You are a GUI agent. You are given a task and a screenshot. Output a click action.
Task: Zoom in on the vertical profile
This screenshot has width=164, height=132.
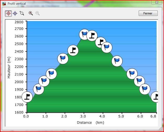pyautogui.click(x=31, y=13)
